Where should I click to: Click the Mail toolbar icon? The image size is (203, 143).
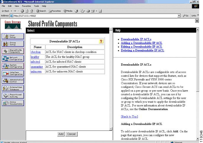(x=82, y=11)
